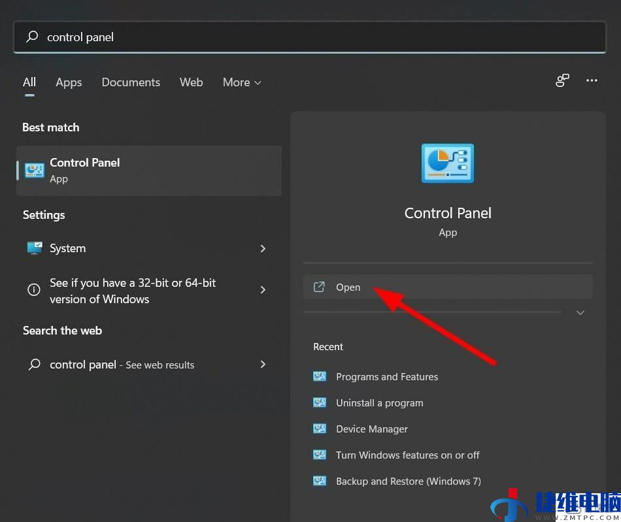Click the 'Search the web' heading
621x522 pixels.
click(62, 331)
